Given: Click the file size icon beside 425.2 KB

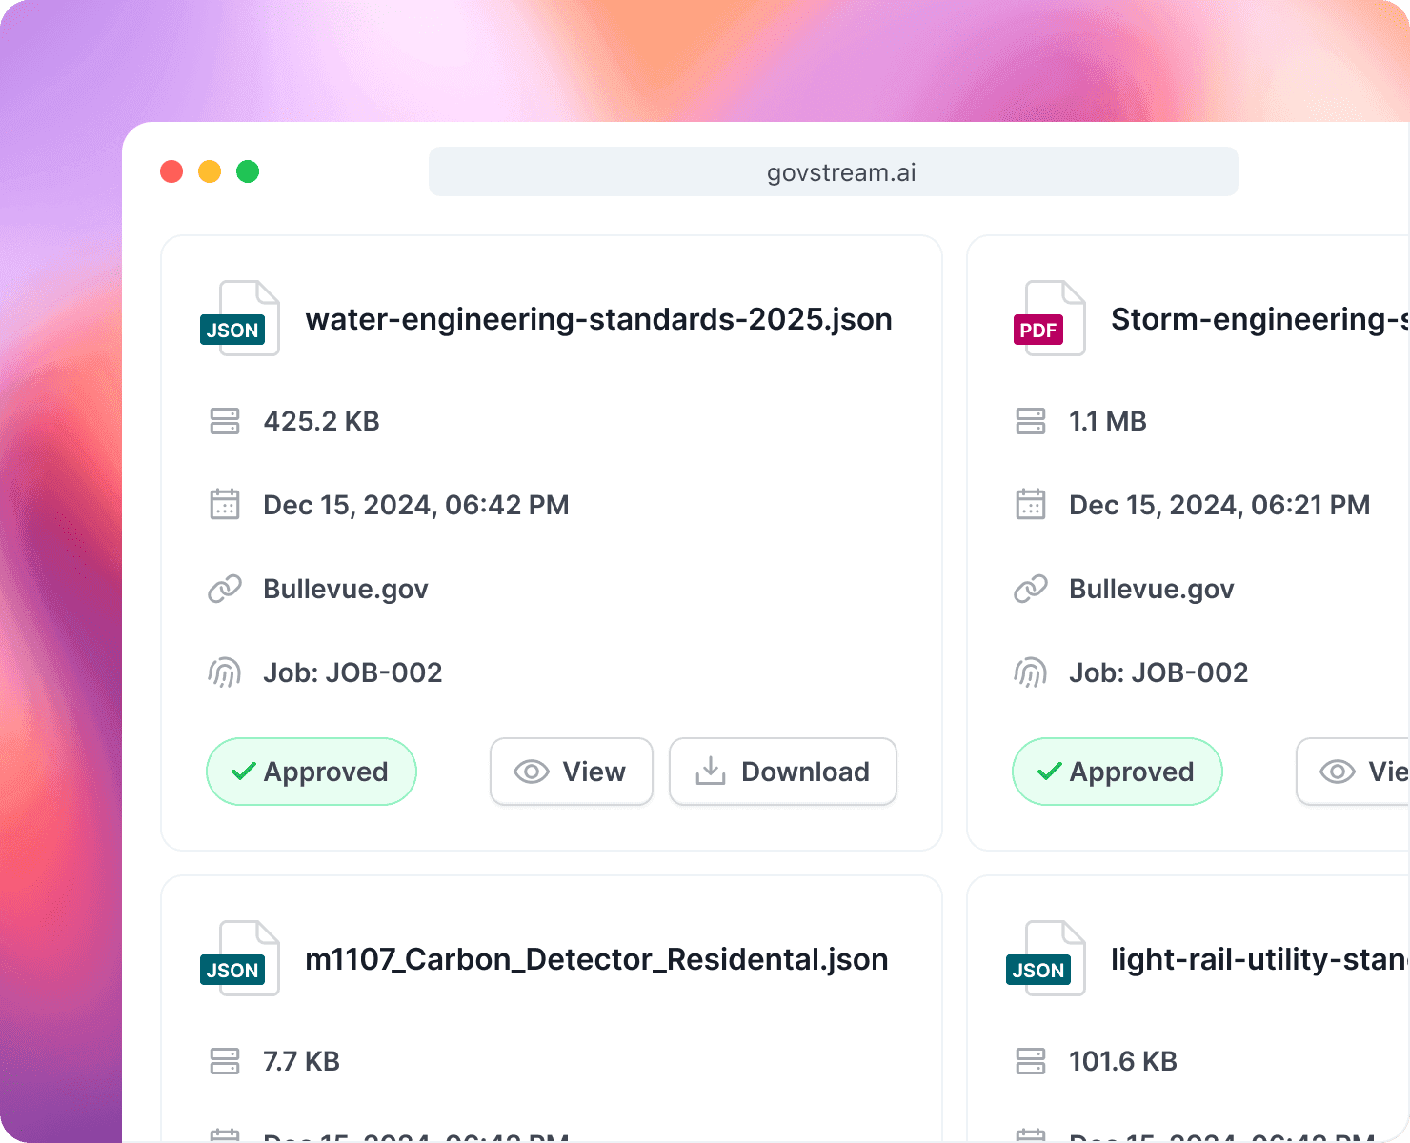Looking at the screenshot, I should [225, 420].
